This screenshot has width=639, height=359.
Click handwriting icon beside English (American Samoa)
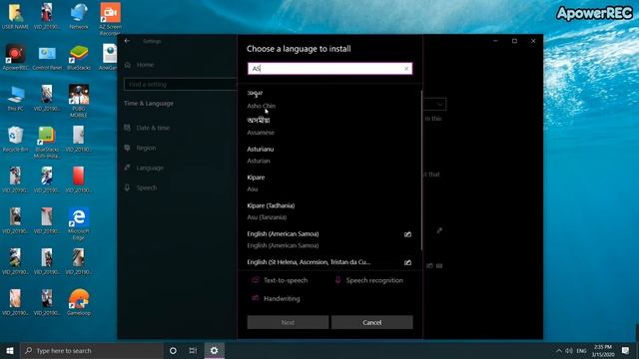pyautogui.click(x=407, y=234)
